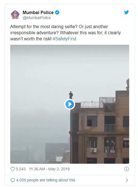Screen dimensions: 138x188
Task: Click the rooftop railing in the video frame
Action: [x=92, y=105]
